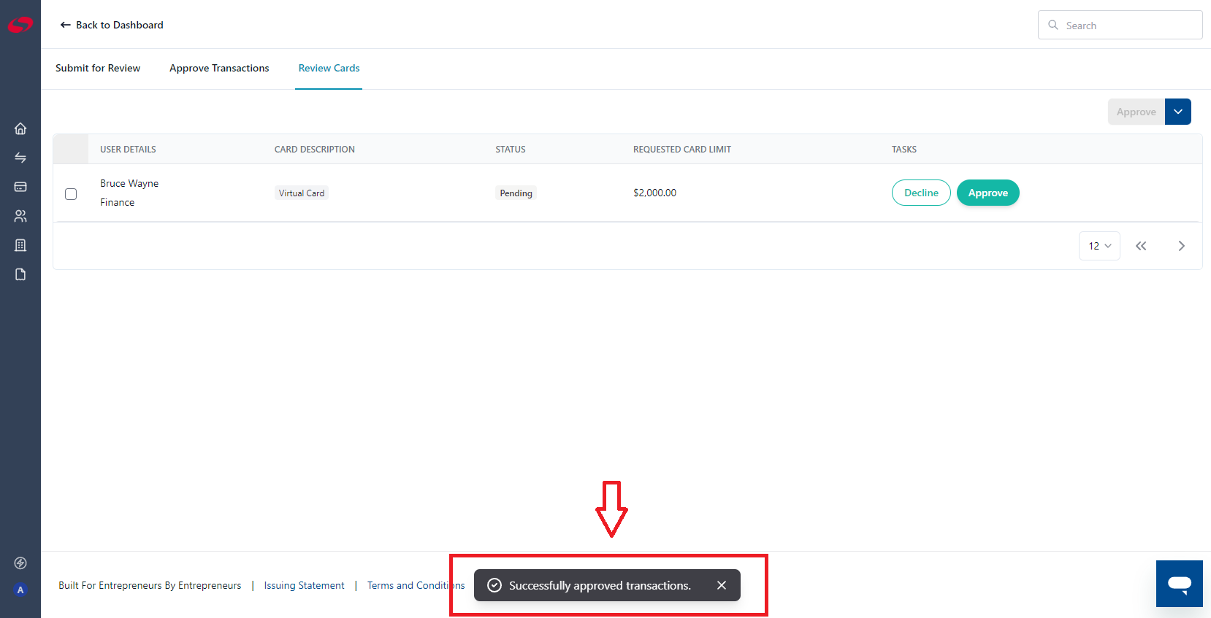This screenshot has height=618, width=1211.
Task: Open the transfers arrows icon in the sidebar
Action: (x=20, y=158)
